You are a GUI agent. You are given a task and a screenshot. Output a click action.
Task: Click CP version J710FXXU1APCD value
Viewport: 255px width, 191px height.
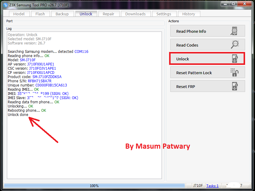[41, 73]
